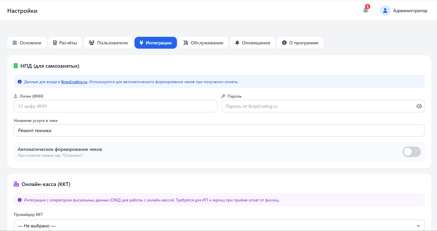The image size is (437, 231).
Task: Click the Онлайн-касса (ККТ) heading
Action: tap(46, 184)
